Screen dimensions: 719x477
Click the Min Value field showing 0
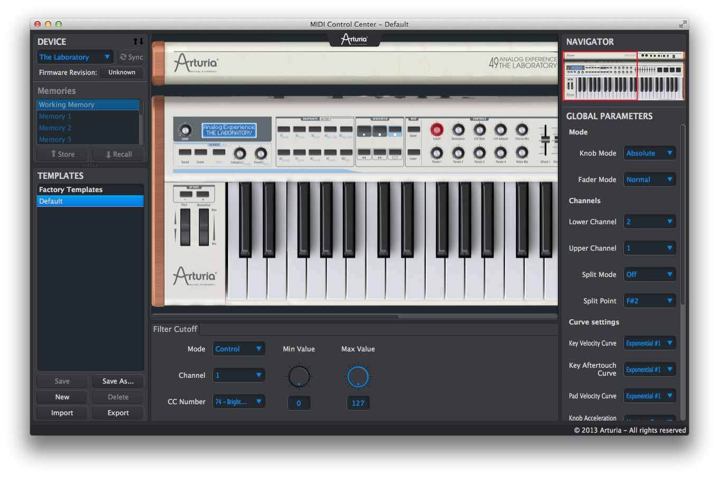coord(299,403)
